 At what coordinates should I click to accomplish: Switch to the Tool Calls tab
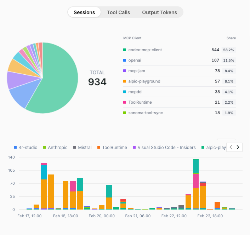[118, 12]
